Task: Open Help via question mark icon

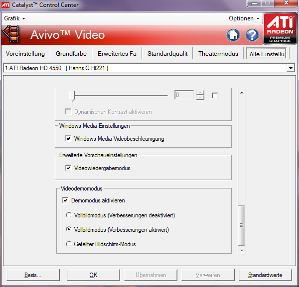Action: click(x=252, y=35)
